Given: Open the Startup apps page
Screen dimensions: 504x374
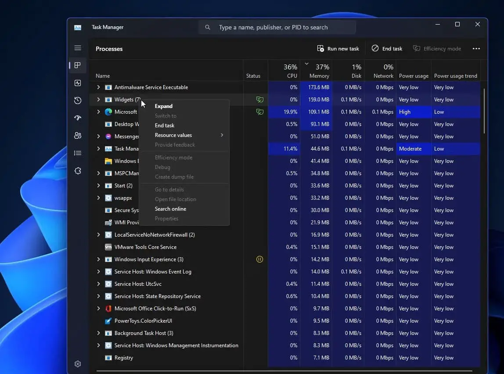Looking at the screenshot, I should click(x=78, y=118).
